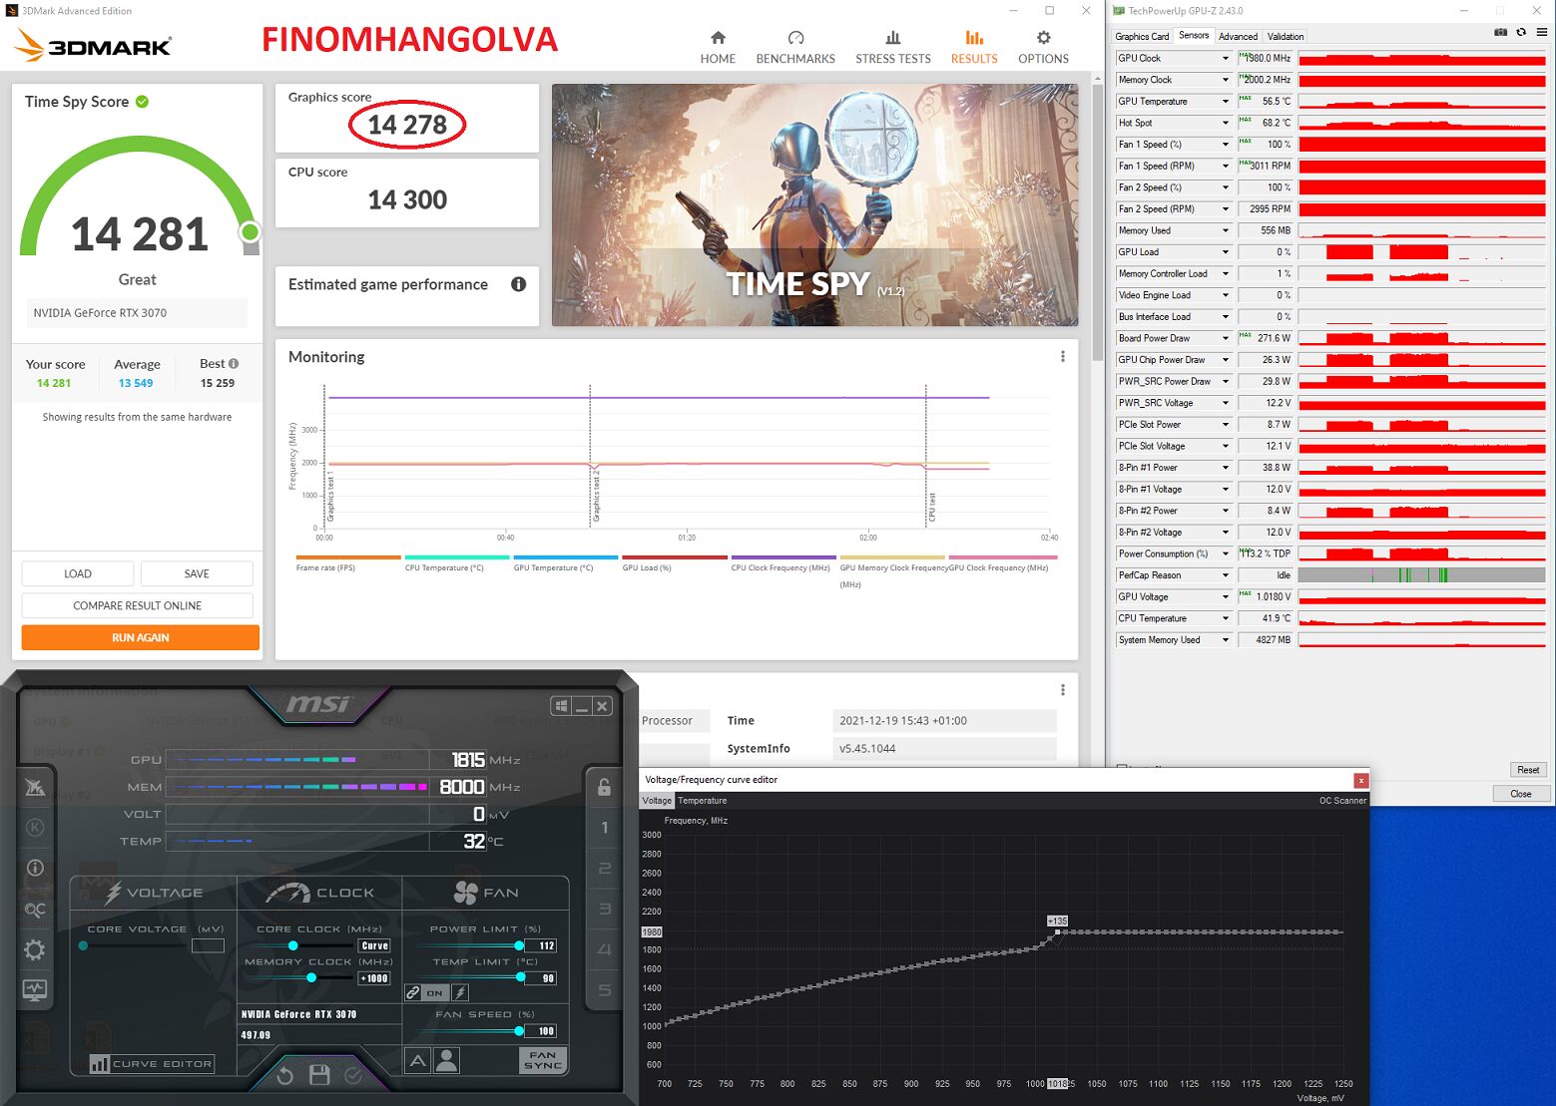Image resolution: width=1556 pixels, height=1106 pixels.
Task: Expand Fan 1 Speed (RPM) dropdown
Action: [x=1226, y=166]
